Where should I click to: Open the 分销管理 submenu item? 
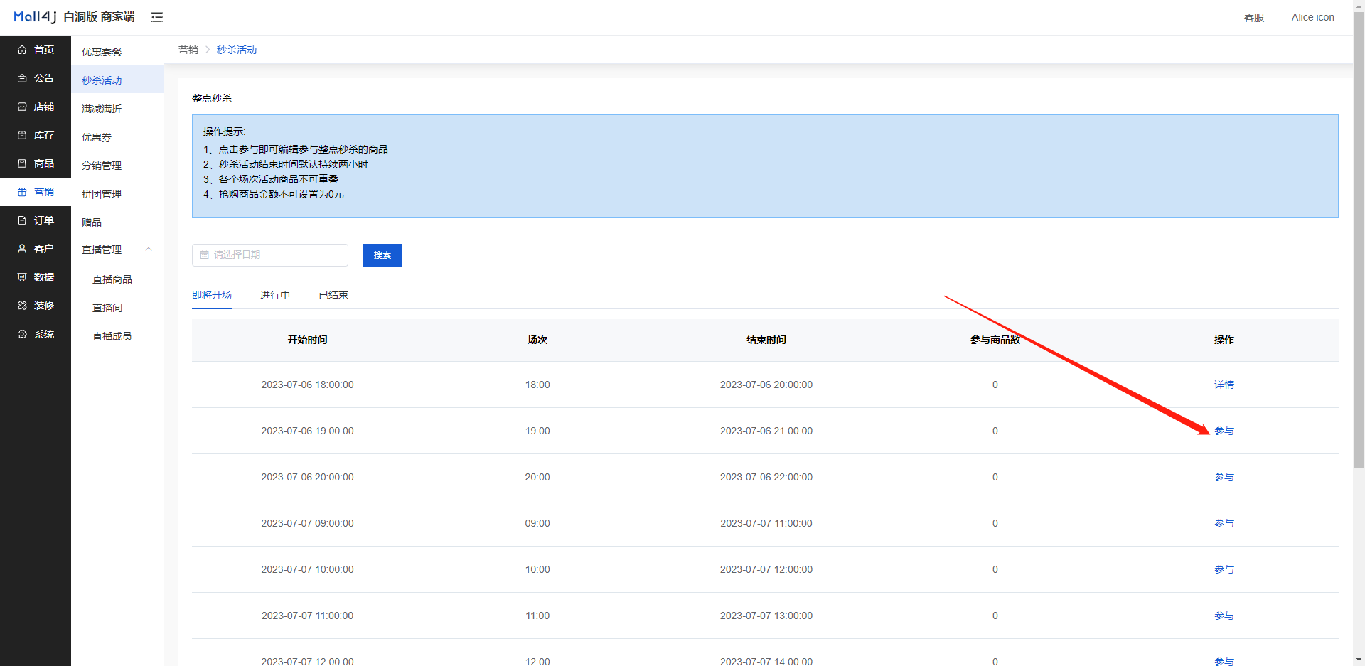[x=102, y=166]
